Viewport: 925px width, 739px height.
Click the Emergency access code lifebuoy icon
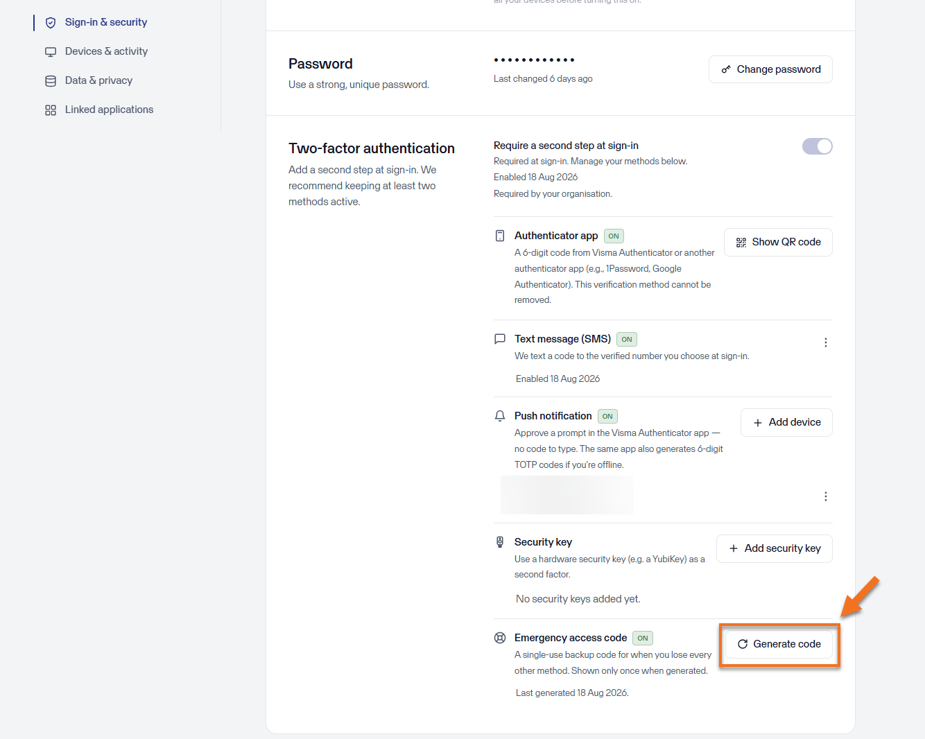pyautogui.click(x=500, y=638)
